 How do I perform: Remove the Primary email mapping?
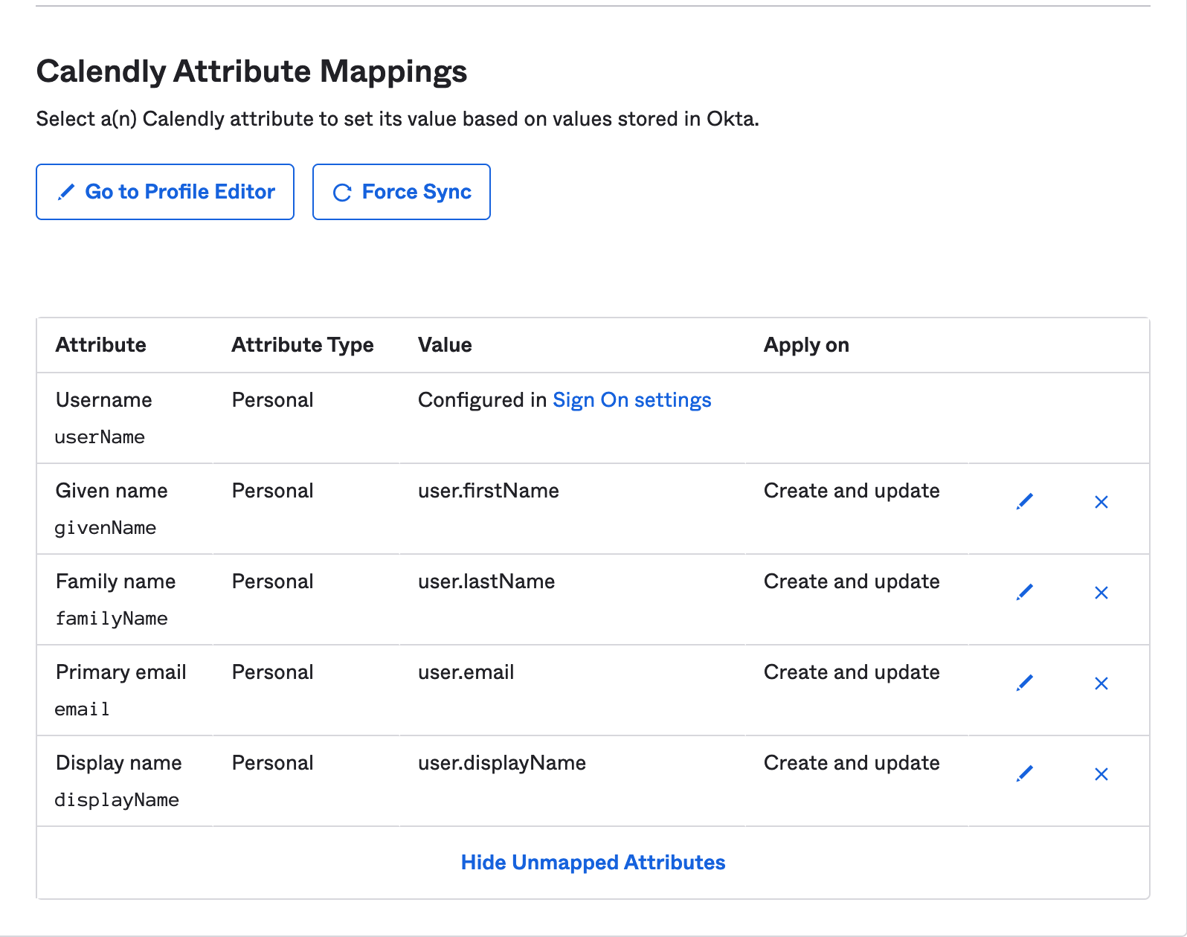tap(1101, 683)
